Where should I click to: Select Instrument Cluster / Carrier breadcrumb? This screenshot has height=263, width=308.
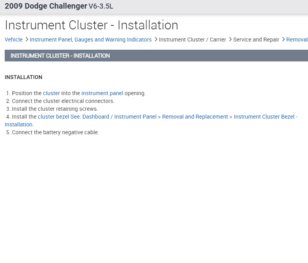tap(192, 40)
